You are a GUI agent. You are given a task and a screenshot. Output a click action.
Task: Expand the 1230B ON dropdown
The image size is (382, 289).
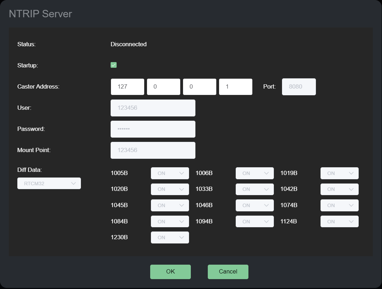(x=170, y=237)
